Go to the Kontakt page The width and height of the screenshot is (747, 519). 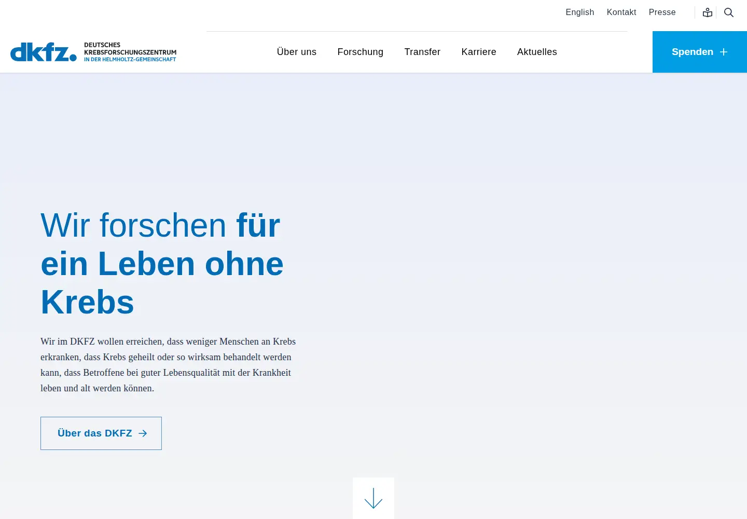click(x=621, y=12)
